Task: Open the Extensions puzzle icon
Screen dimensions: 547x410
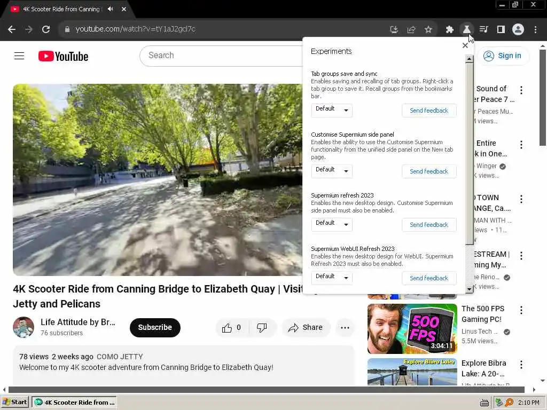Action: coord(449,30)
